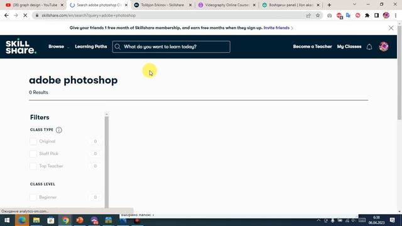Open the Windows Start menu
Screen dimensions: 402x226
(7, 220)
